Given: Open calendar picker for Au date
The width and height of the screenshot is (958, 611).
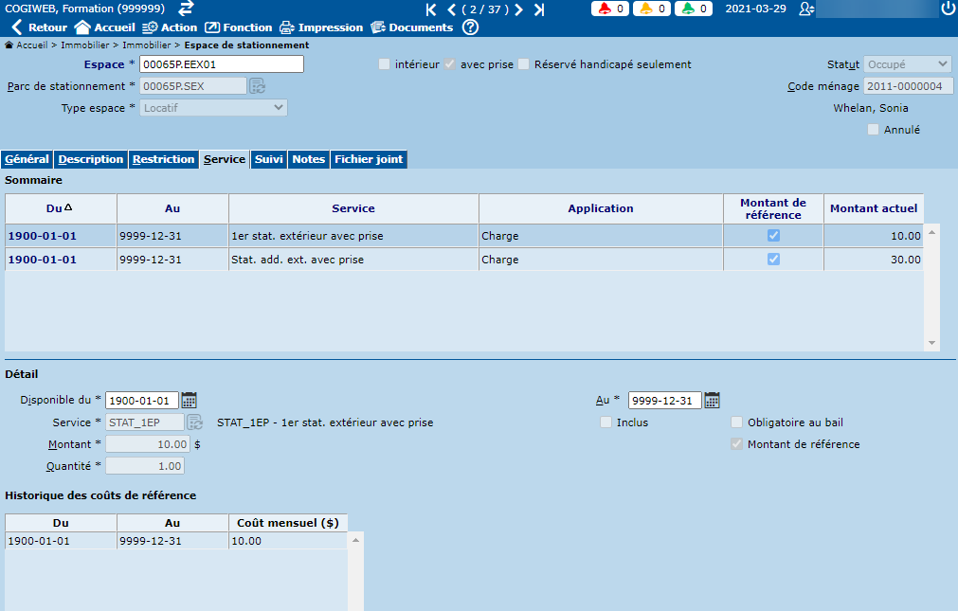Looking at the screenshot, I should tap(712, 400).
